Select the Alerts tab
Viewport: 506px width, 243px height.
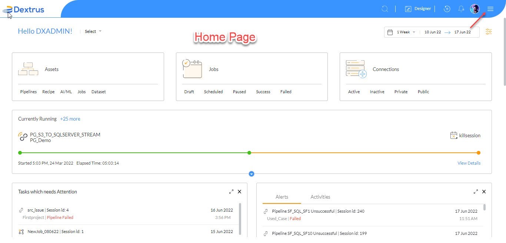[x=282, y=197]
